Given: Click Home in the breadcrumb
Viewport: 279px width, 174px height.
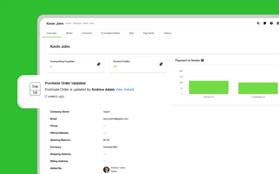Looking at the screenshot, I should [x=68, y=24].
